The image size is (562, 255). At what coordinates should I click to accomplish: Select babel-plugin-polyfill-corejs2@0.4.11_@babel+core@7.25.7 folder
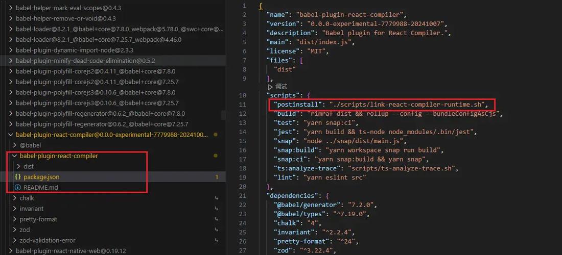tap(97, 82)
